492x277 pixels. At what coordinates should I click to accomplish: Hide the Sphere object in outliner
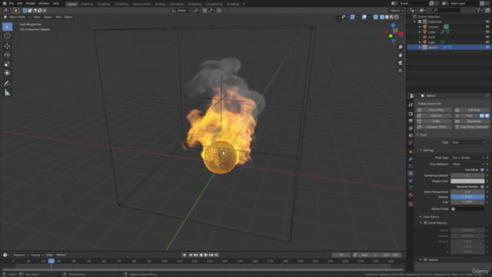(x=487, y=47)
